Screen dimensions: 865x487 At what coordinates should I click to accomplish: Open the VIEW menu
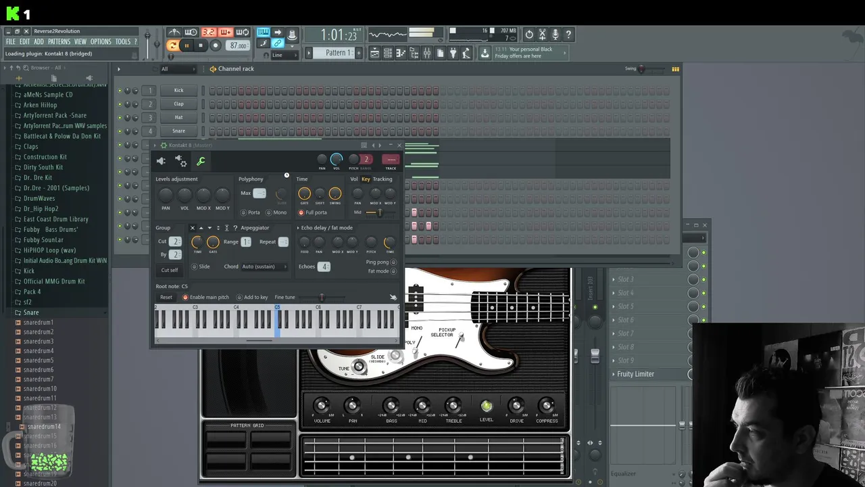pyautogui.click(x=80, y=42)
